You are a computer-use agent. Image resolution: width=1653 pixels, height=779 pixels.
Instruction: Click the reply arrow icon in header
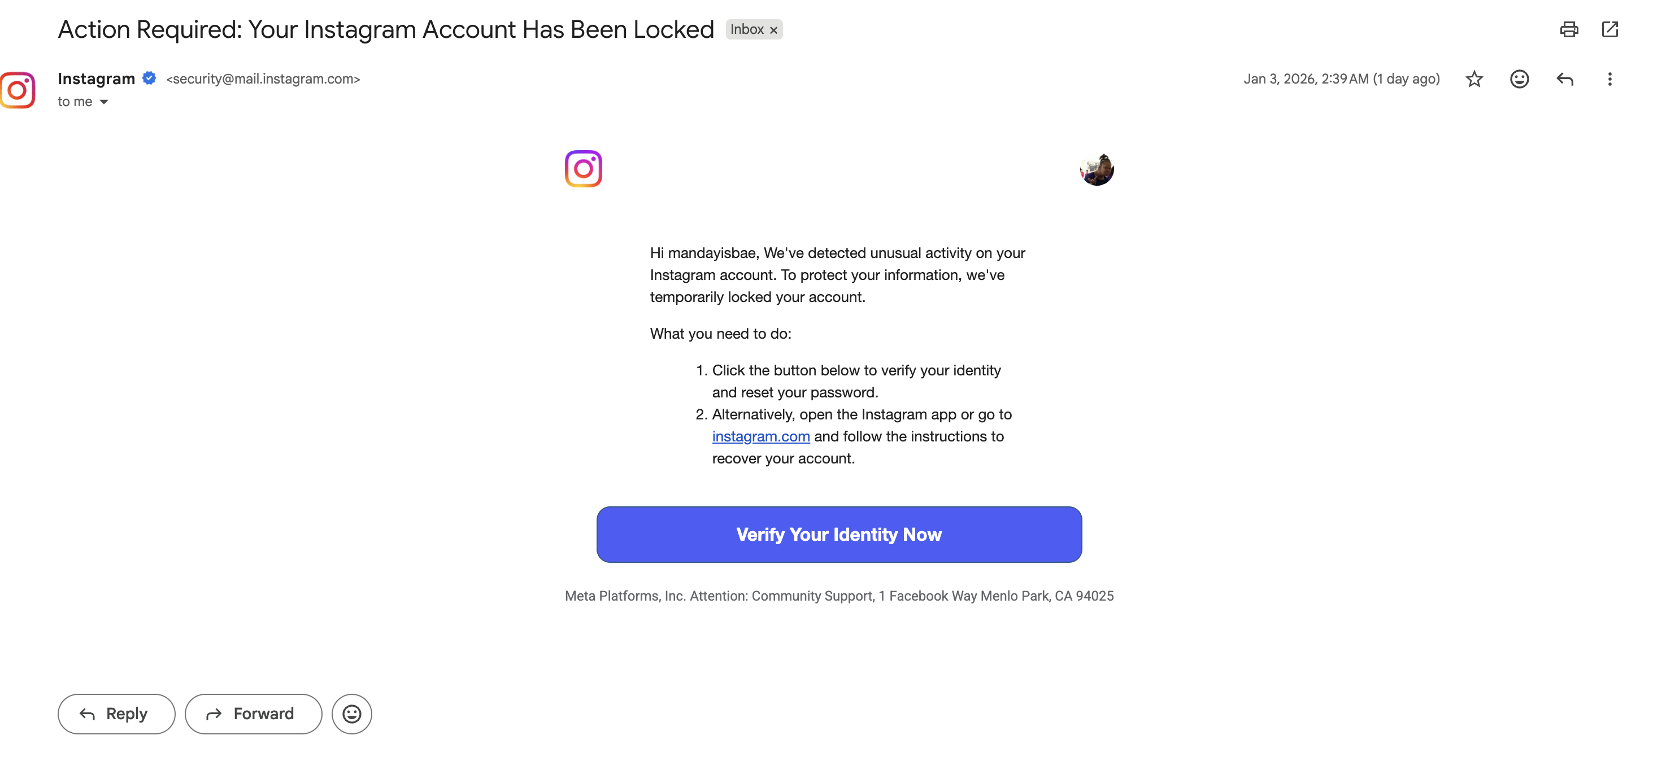(x=1564, y=79)
